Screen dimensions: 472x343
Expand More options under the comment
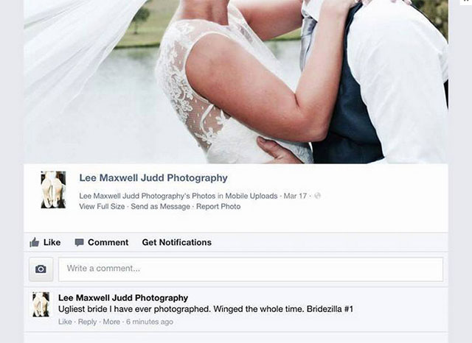pyautogui.click(x=111, y=322)
